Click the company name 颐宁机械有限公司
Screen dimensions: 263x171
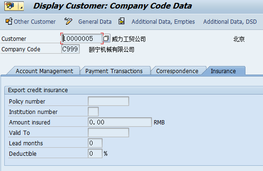112,49
